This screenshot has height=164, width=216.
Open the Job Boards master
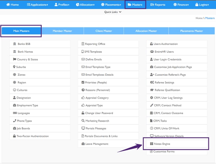pyautogui.click(x=40, y=128)
